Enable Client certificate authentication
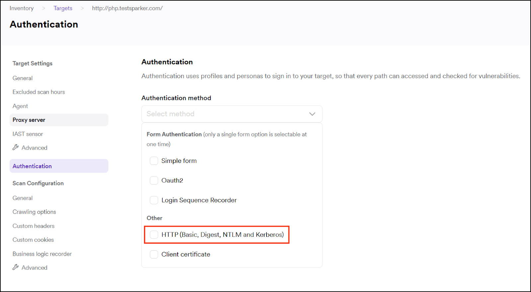Screen dimensions: 531x292 point(154,254)
